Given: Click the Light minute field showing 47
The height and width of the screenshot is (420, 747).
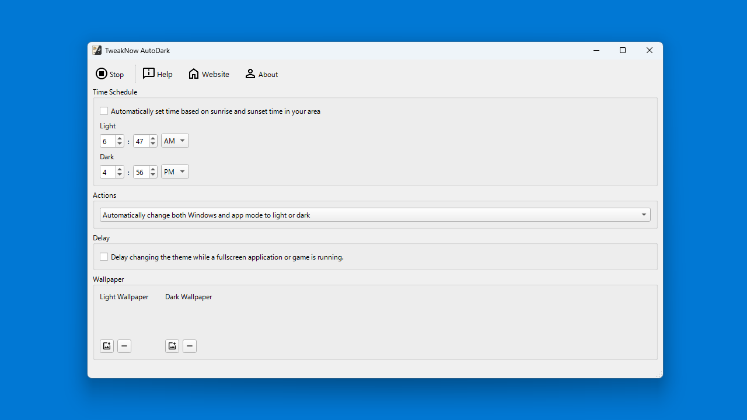Looking at the screenshot, I should point(141,141).
